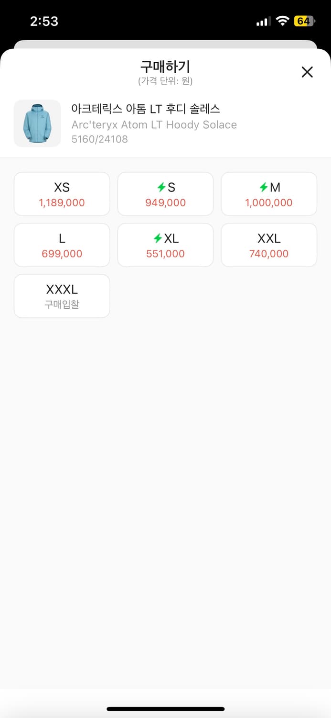Tap the cellular signal bars icon
Image resolution: width=331 pixels, height=718 pixels.
(x=263, y=22)
